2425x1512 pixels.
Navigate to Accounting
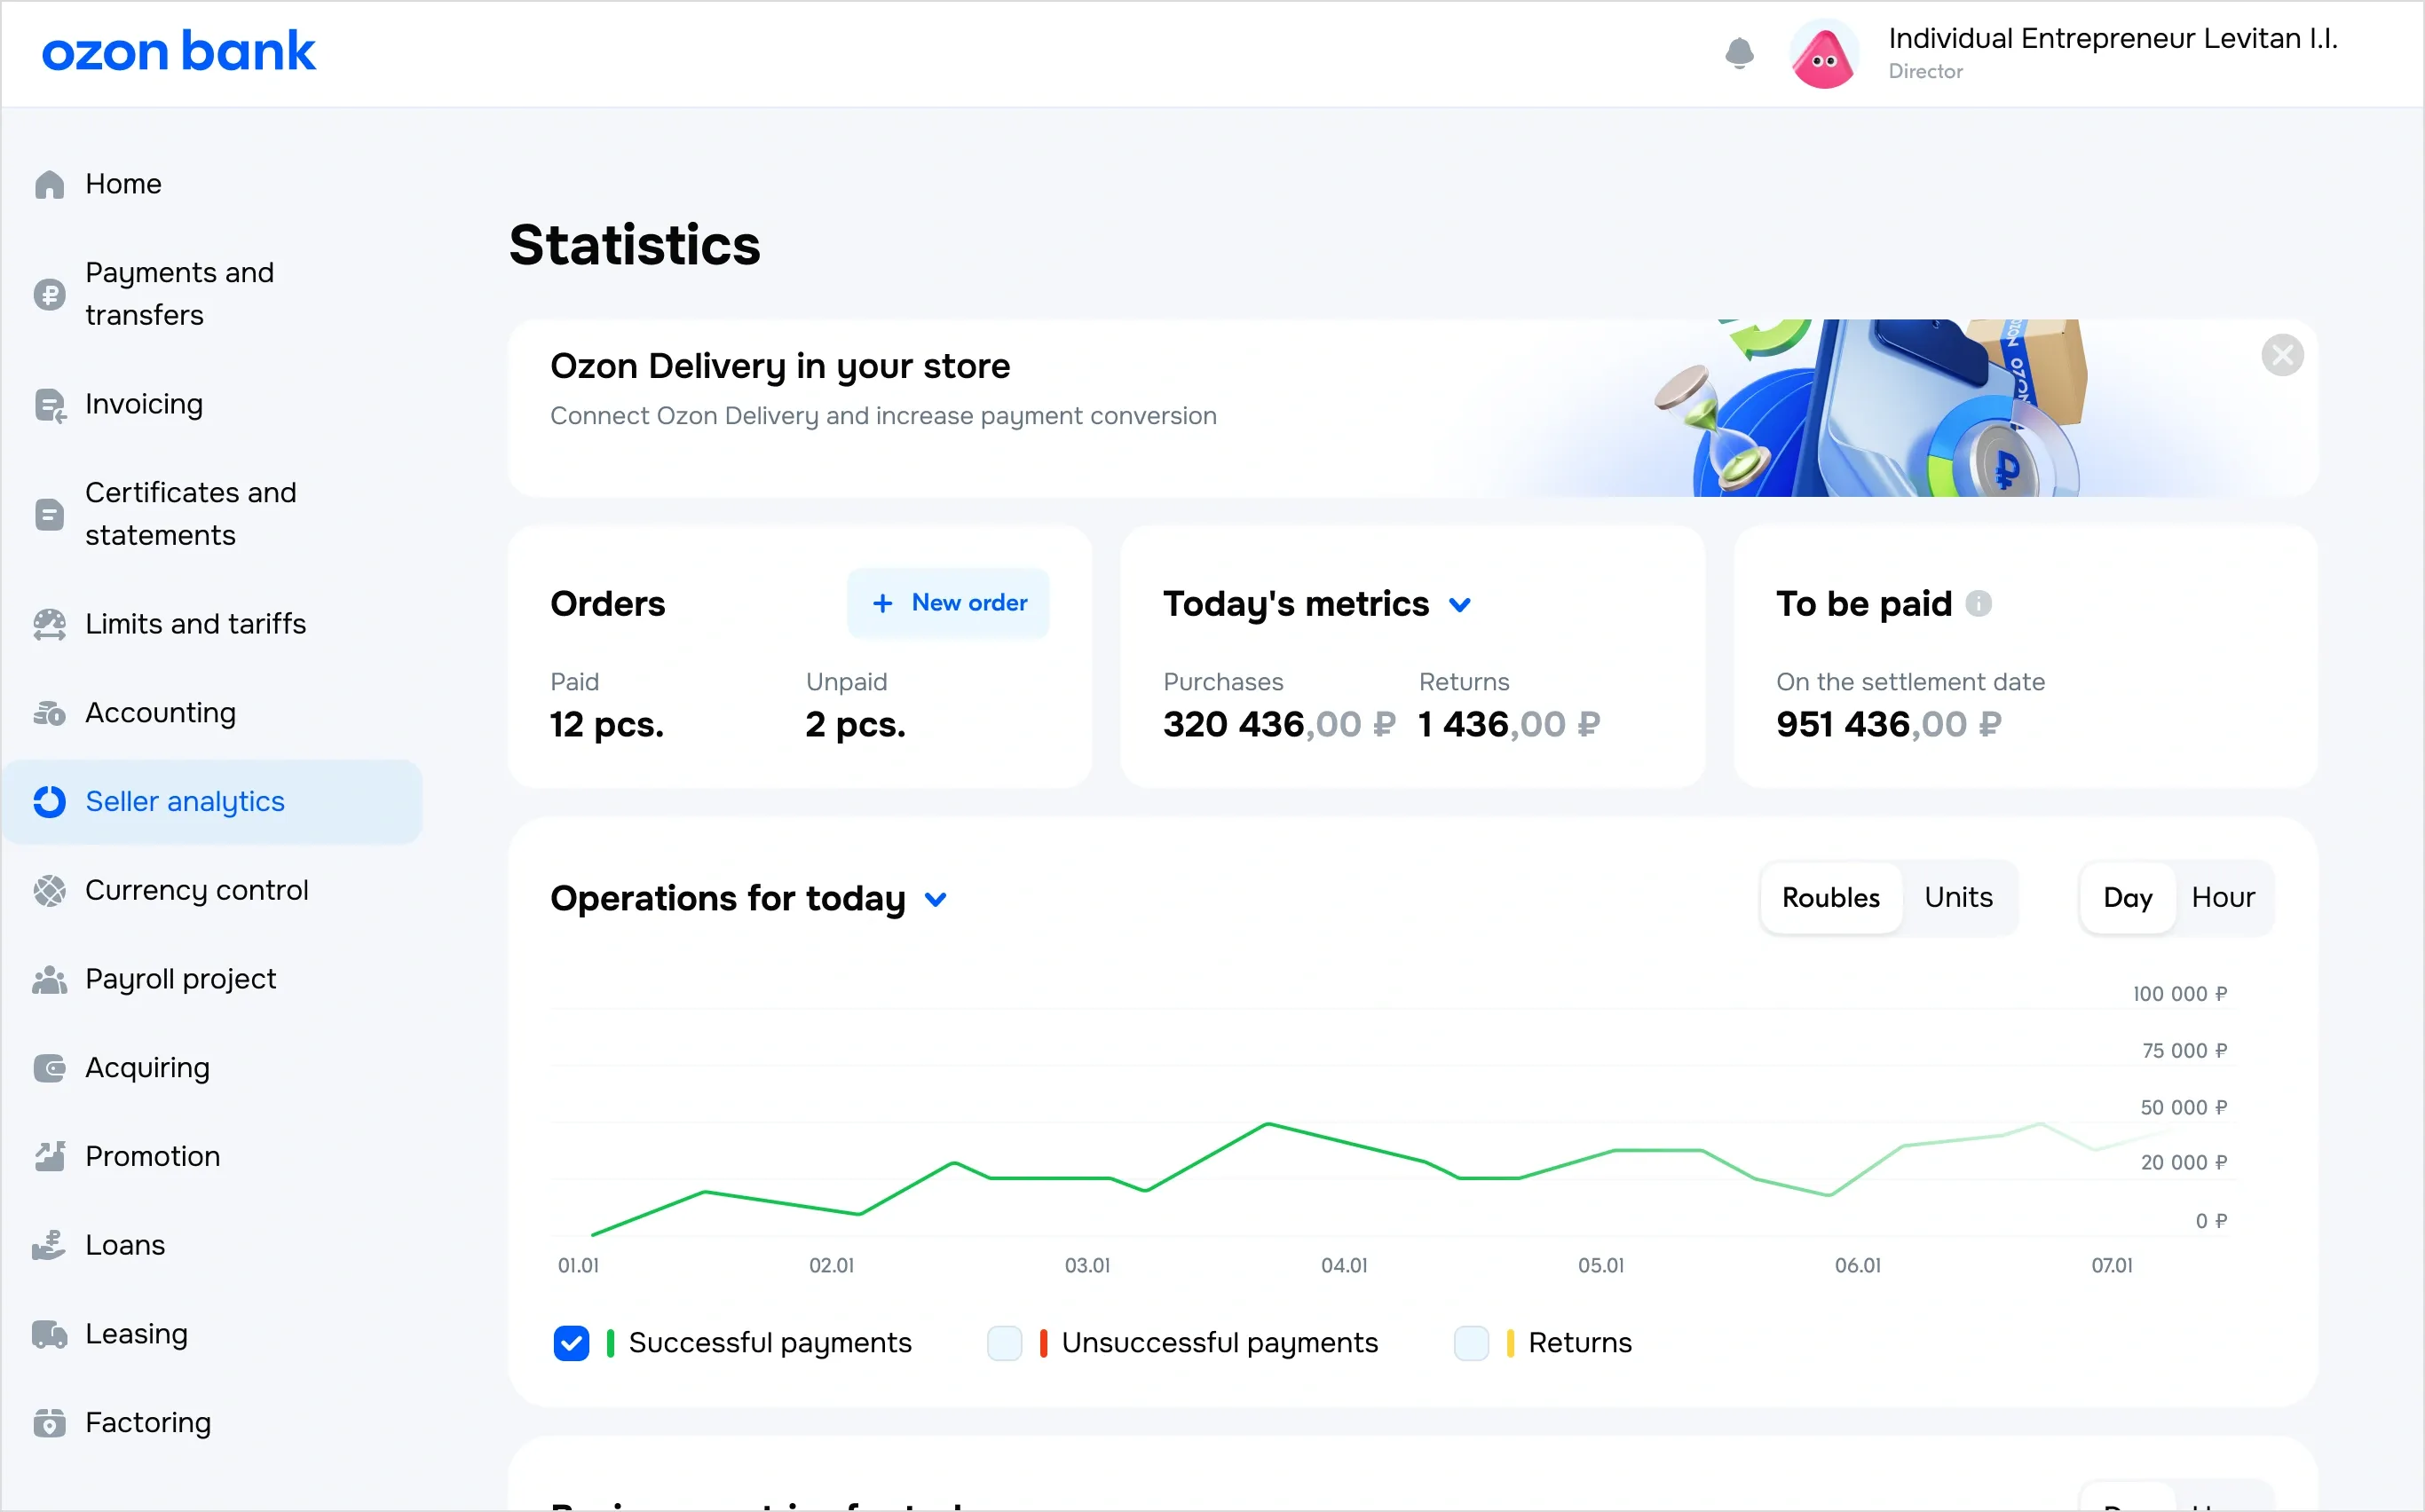coord(212,713)
